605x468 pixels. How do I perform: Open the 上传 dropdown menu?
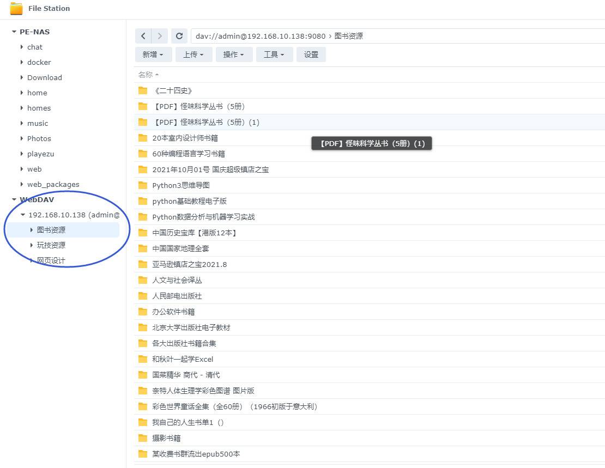pos(193,54)
